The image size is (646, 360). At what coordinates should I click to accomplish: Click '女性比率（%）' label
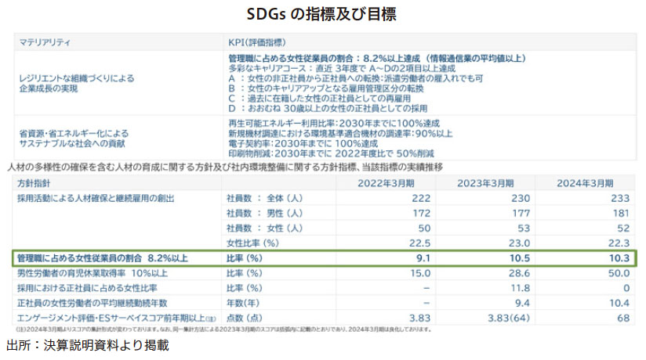tap(252, 243)
